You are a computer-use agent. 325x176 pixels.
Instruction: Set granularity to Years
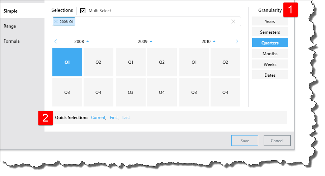point(270,22)
